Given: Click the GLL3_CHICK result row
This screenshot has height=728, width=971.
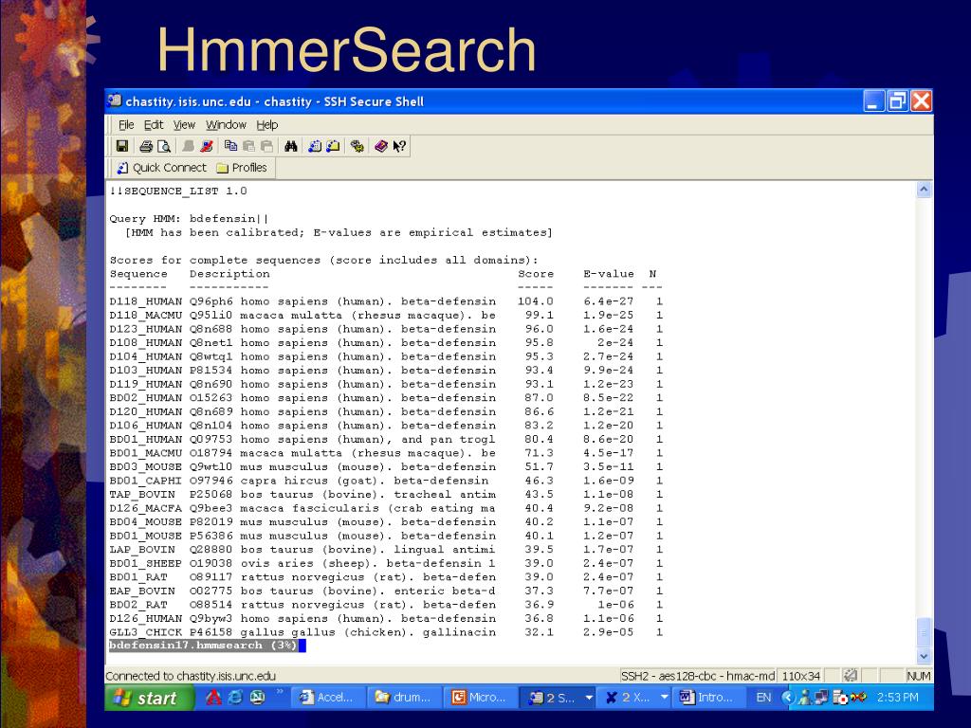Looking at the screenshot, I should point(386,632).
